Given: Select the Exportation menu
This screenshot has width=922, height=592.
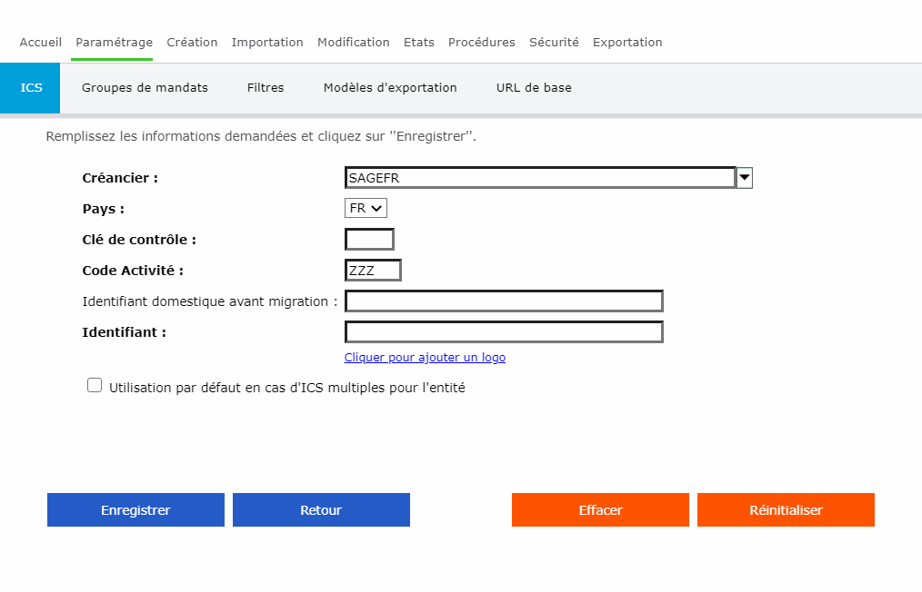Looking at the screenshot, I should tap(627, 43).
